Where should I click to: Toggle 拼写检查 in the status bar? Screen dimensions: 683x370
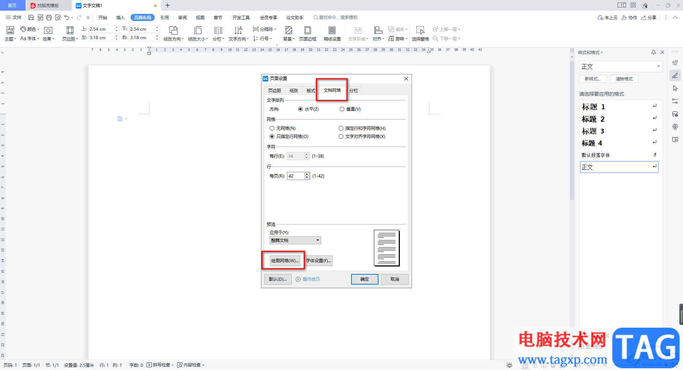coord(159,365)
